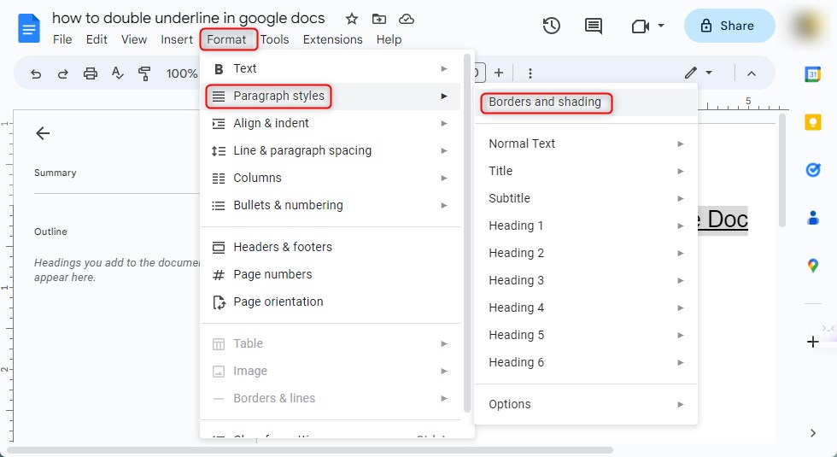
Task: Open the 100% zoom dropdown
Action: (x=181, y=73)
